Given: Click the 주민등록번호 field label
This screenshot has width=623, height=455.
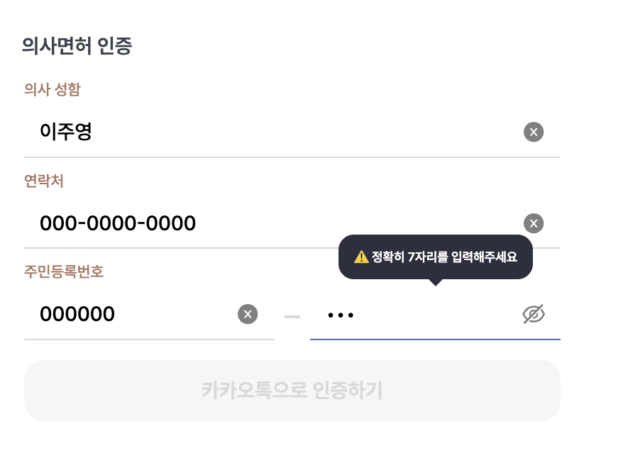Looking at the screenshot, I should coord(64,271).
